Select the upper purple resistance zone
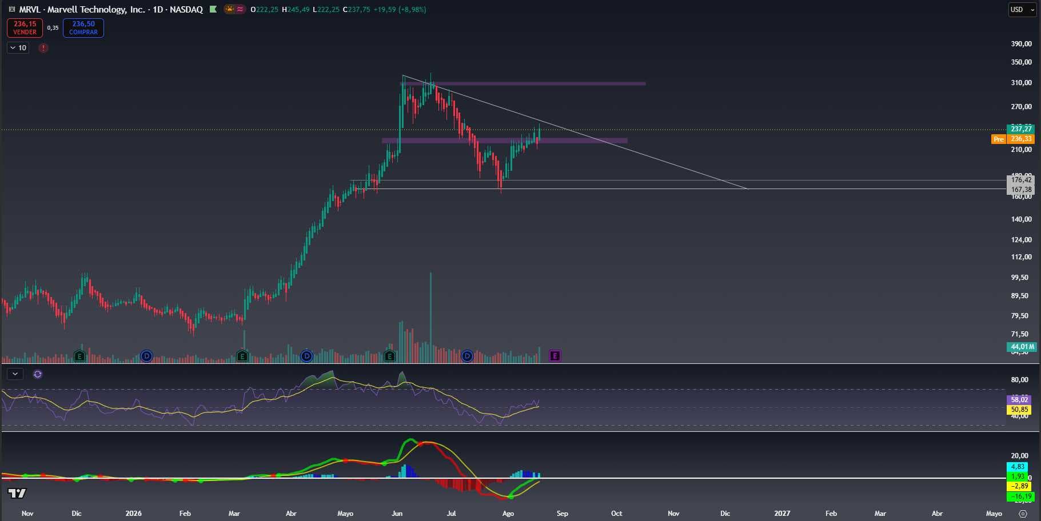This screenshot has height=521, width=1041. [x=524, y=83]
